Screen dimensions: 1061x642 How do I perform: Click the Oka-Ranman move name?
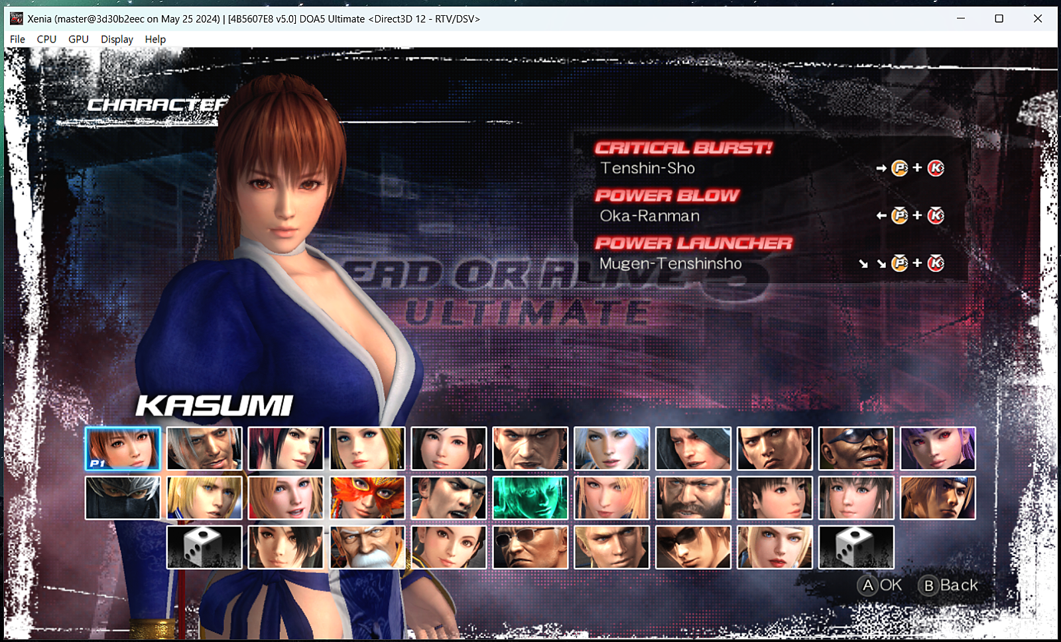pos(650,216)
